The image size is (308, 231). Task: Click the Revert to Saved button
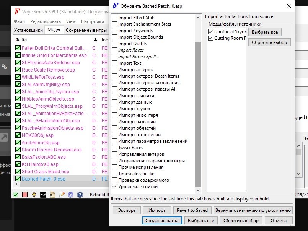point(192,210)
